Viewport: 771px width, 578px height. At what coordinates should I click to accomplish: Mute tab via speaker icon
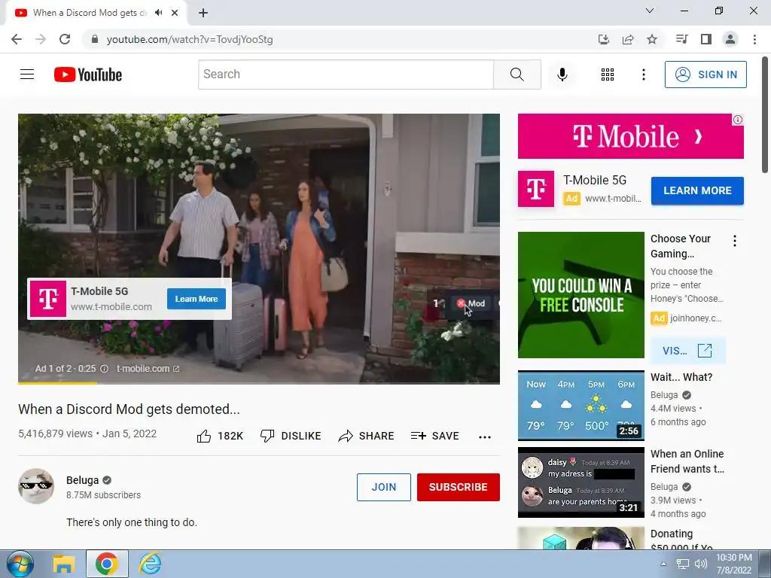tap(158, 13)
